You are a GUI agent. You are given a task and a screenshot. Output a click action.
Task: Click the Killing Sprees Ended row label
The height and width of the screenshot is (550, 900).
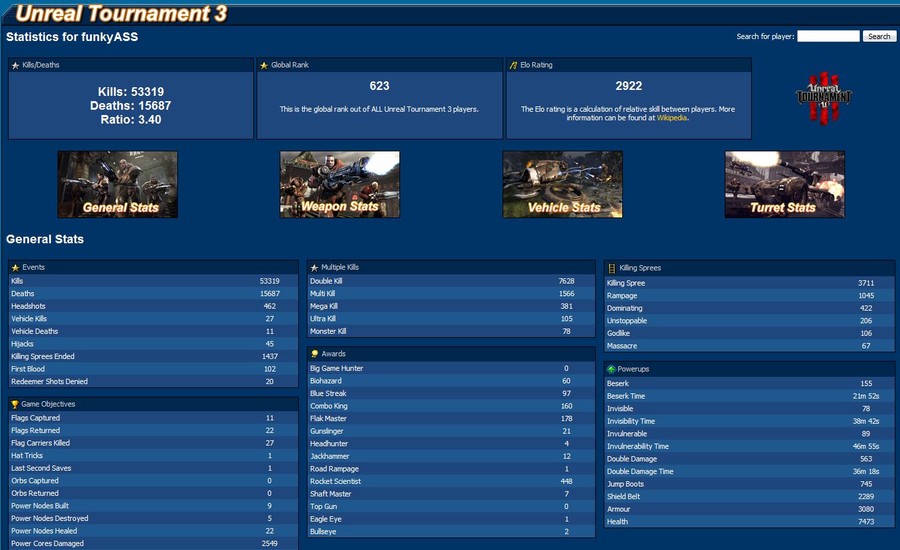(x=43, y=356)
